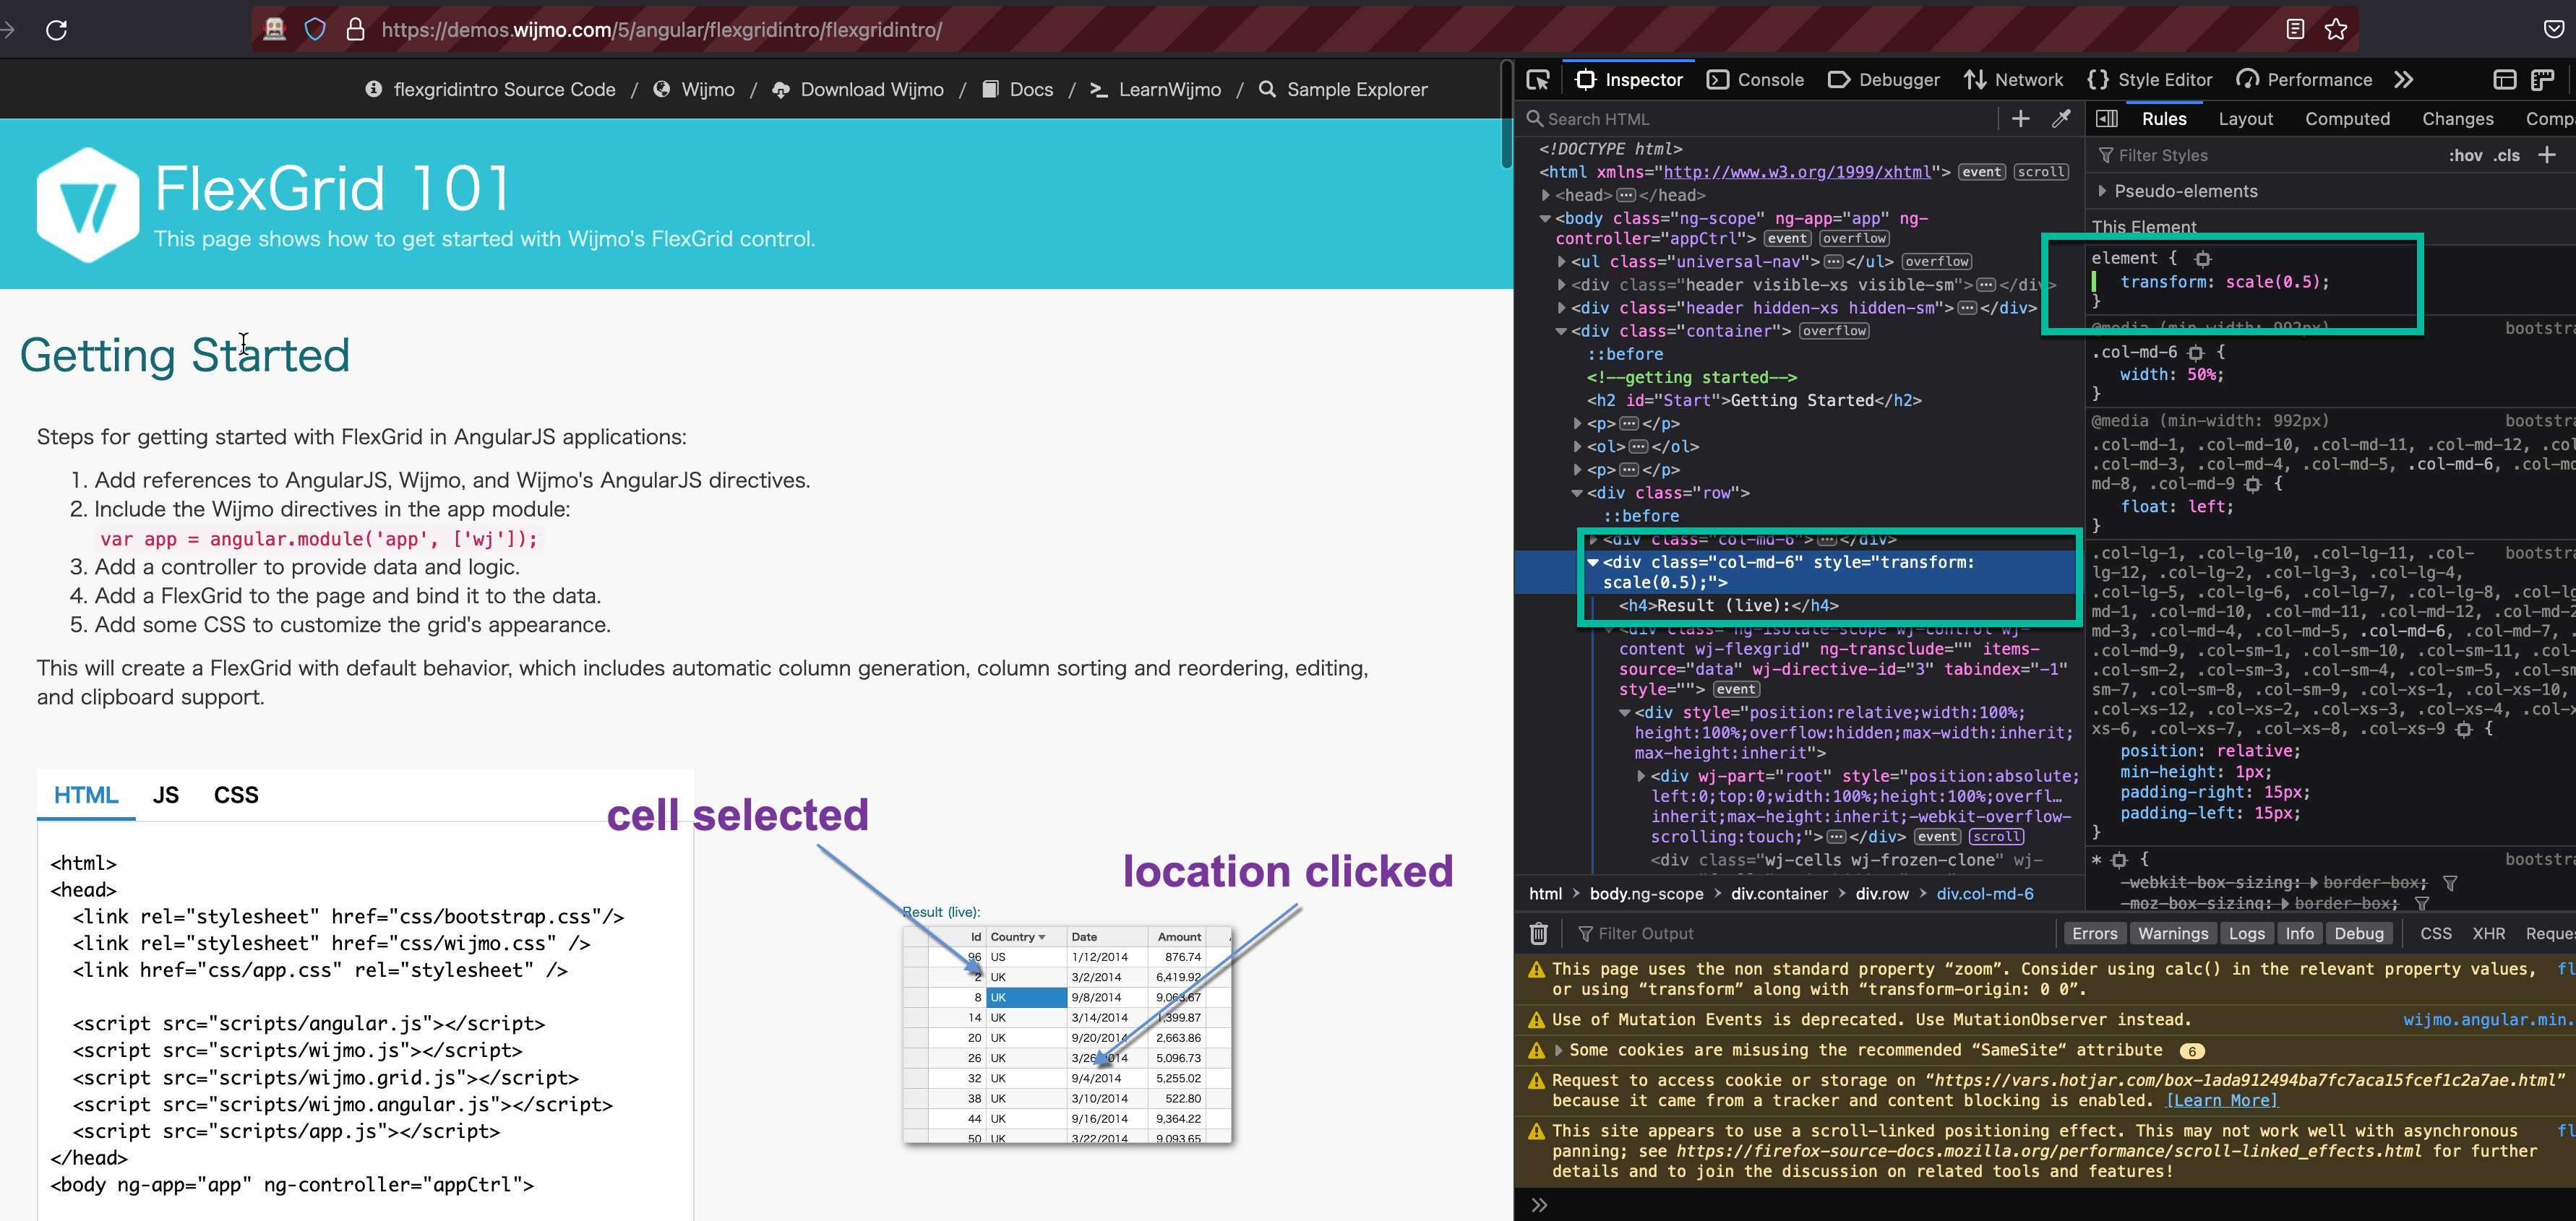Bookmark this page with the star icon
The width and height of the screenshot is (2576, 1221).
tap(2335, 30)
